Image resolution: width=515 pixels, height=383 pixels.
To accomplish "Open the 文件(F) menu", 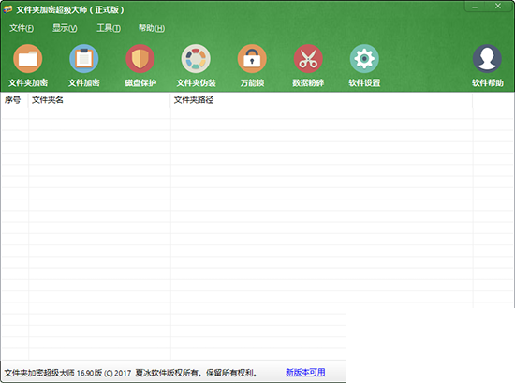I will point(22,28).
